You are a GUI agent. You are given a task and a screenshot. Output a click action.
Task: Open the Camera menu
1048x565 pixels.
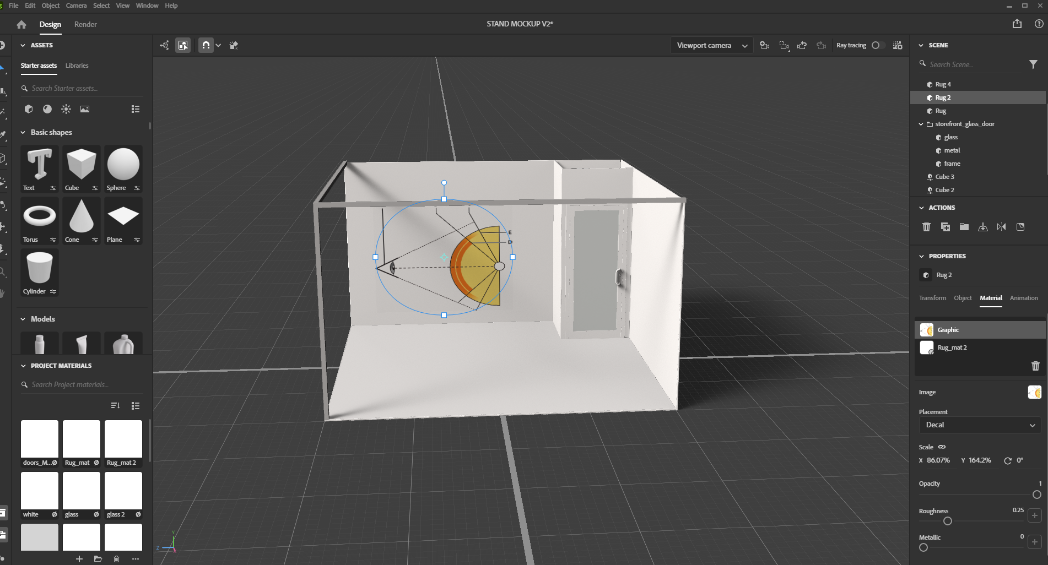click(x=76, y=6)
